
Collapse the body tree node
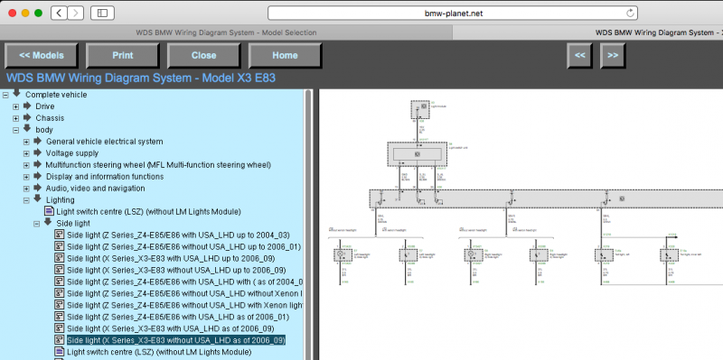point(16,130)
